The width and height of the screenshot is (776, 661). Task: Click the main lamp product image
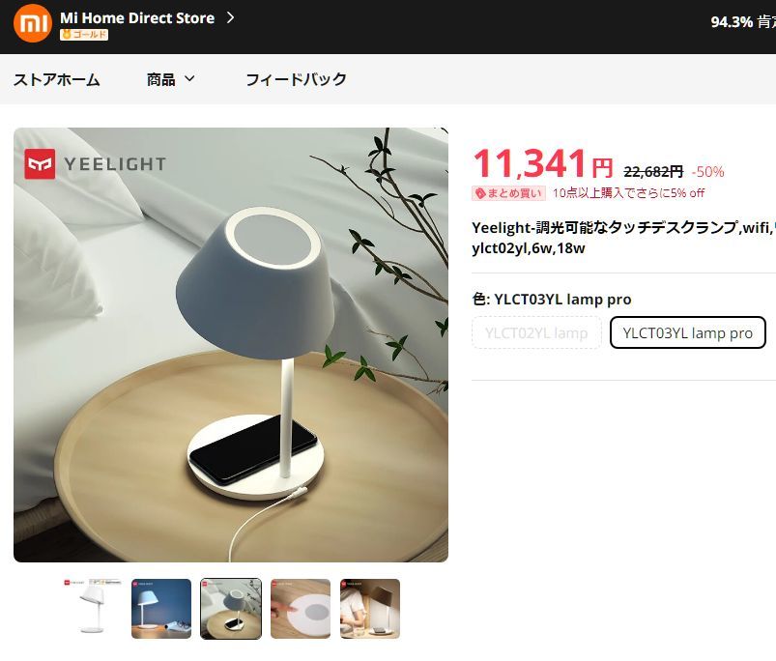tap(231, 345)
